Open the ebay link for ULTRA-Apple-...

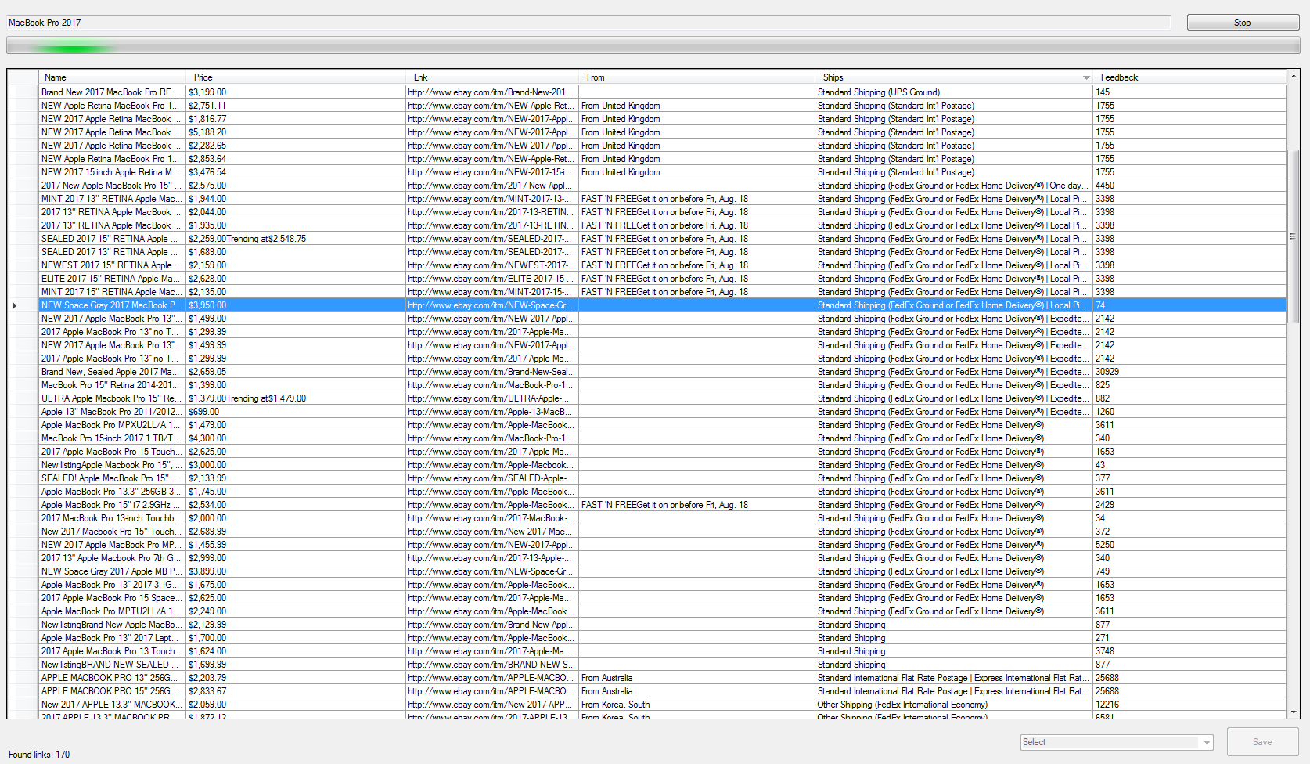pyautogui.click(x=492, y=398)
